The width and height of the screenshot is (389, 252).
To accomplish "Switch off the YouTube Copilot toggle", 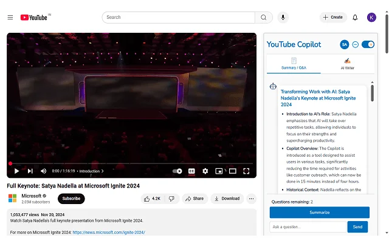I will point(368,44).
